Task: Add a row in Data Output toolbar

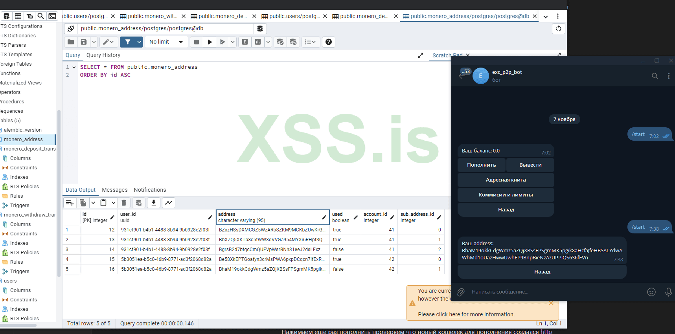Action: point(70,203)
